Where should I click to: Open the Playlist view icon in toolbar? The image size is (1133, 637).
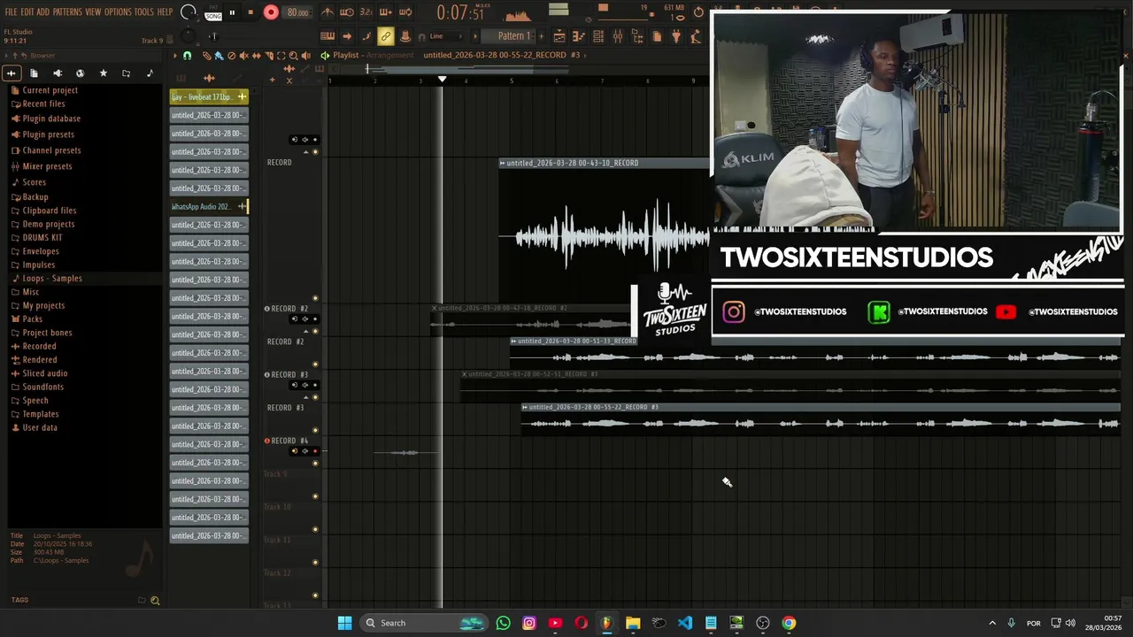(559, 36)
